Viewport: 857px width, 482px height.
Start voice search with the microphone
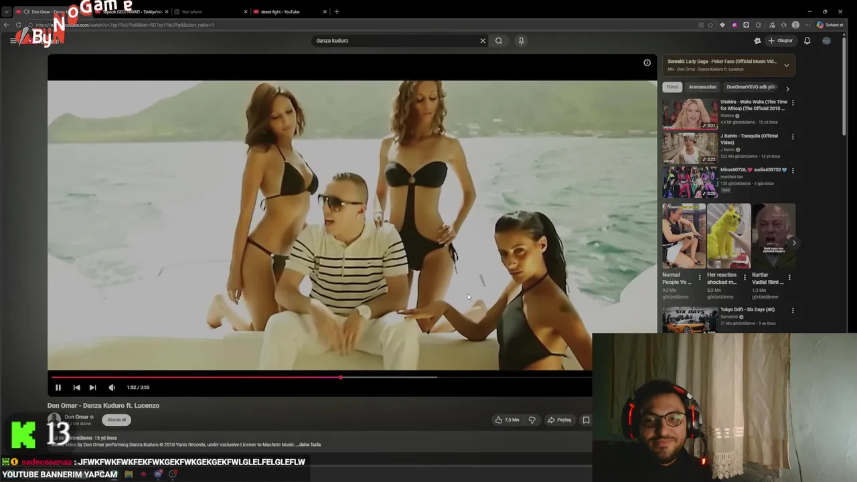[x=521, y=41]
